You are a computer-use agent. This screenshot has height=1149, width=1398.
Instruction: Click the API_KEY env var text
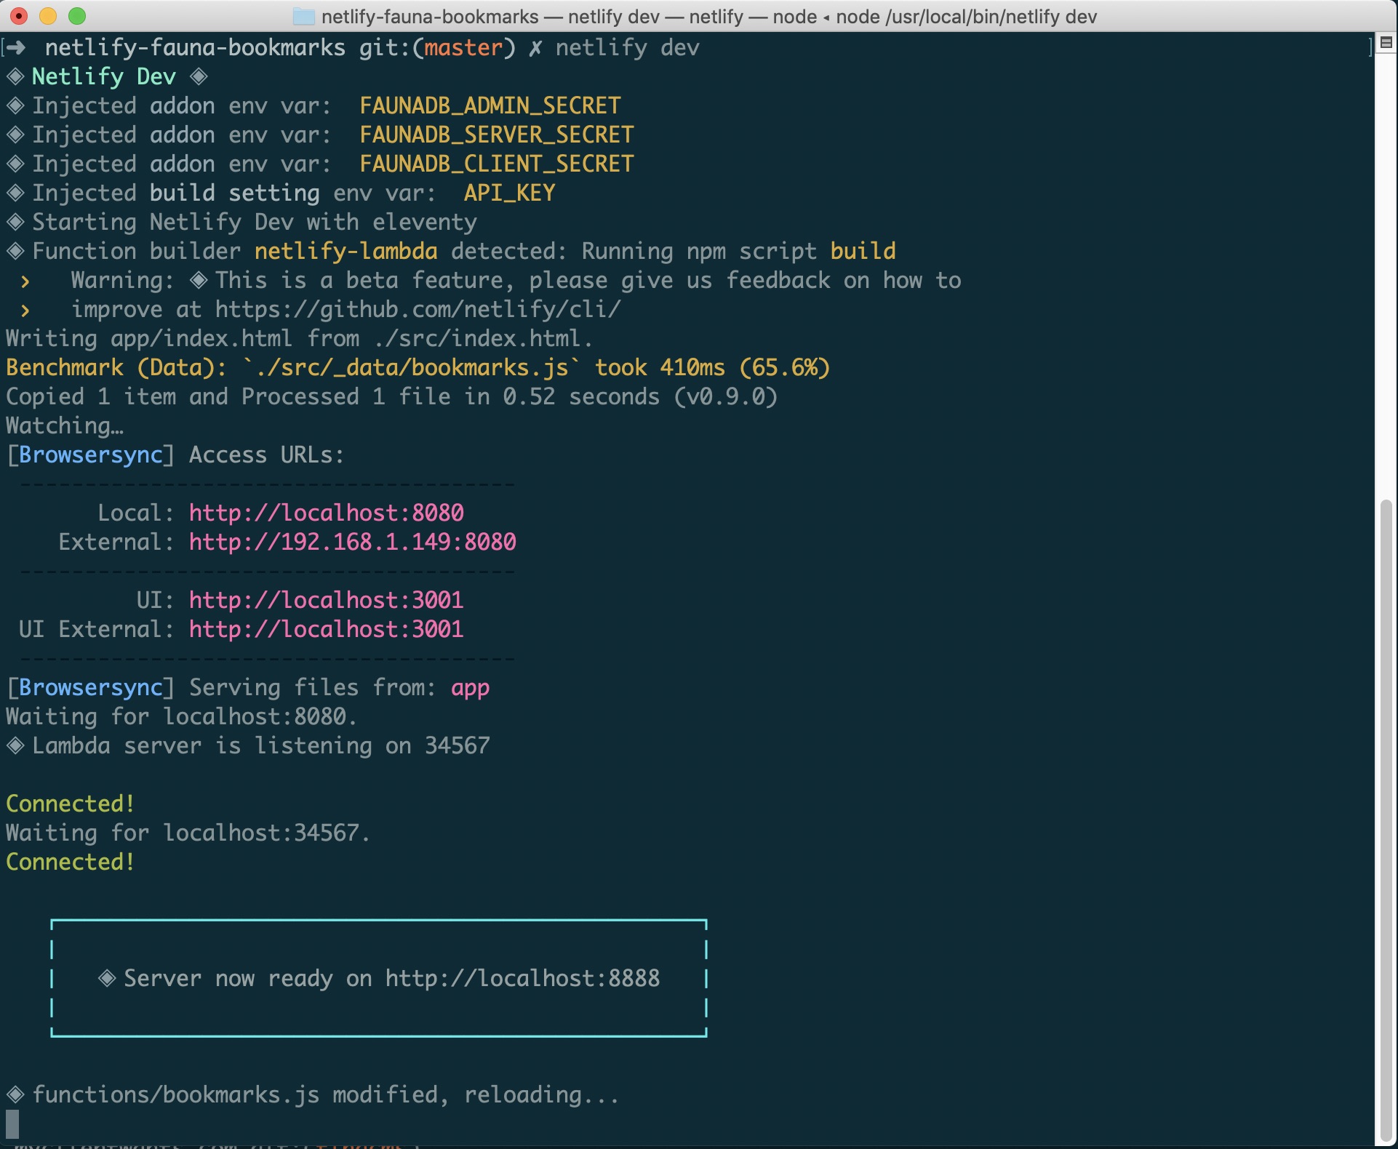pyautogui.click(x=510, y=193)
